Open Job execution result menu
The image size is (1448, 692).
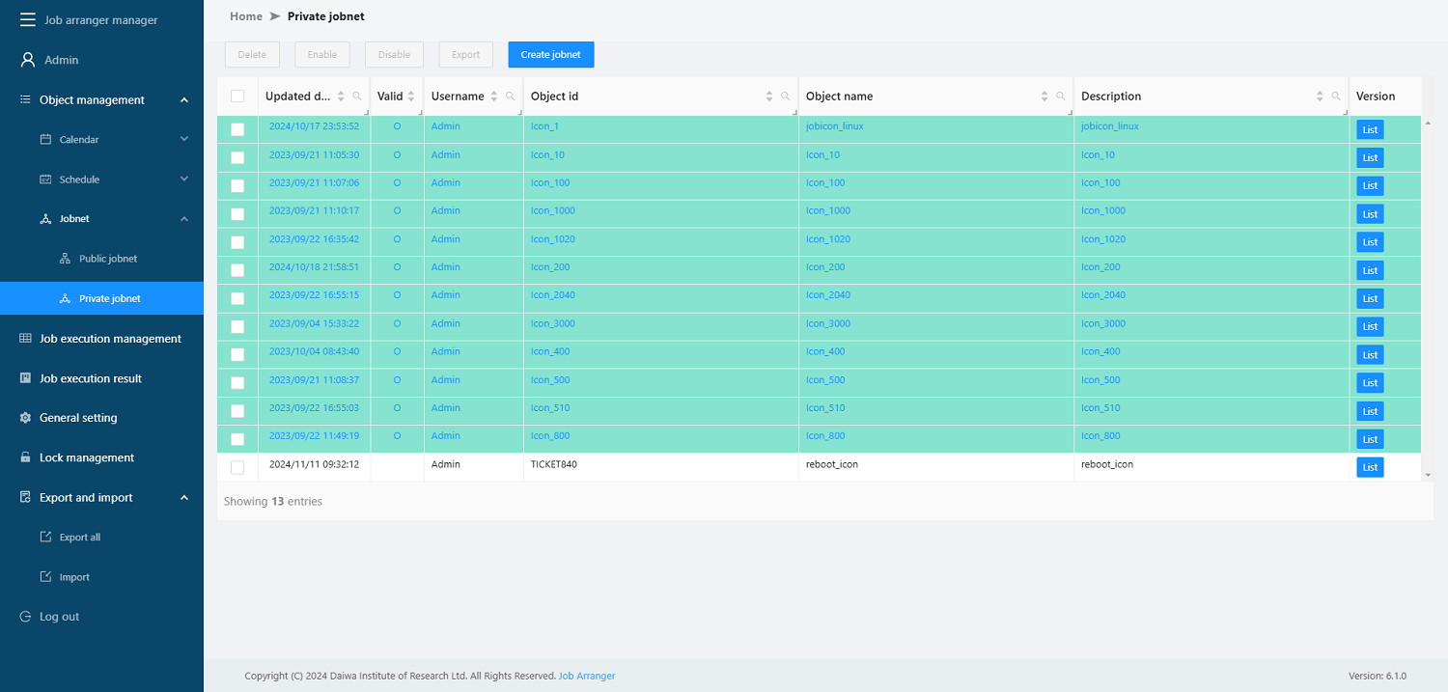[101, 378]
